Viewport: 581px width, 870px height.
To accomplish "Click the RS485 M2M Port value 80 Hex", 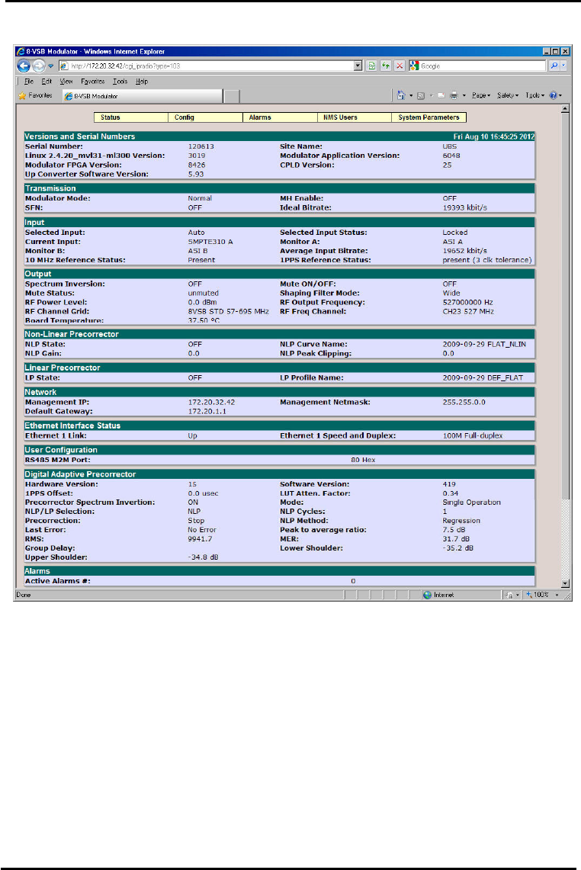I will pos(363,460).
